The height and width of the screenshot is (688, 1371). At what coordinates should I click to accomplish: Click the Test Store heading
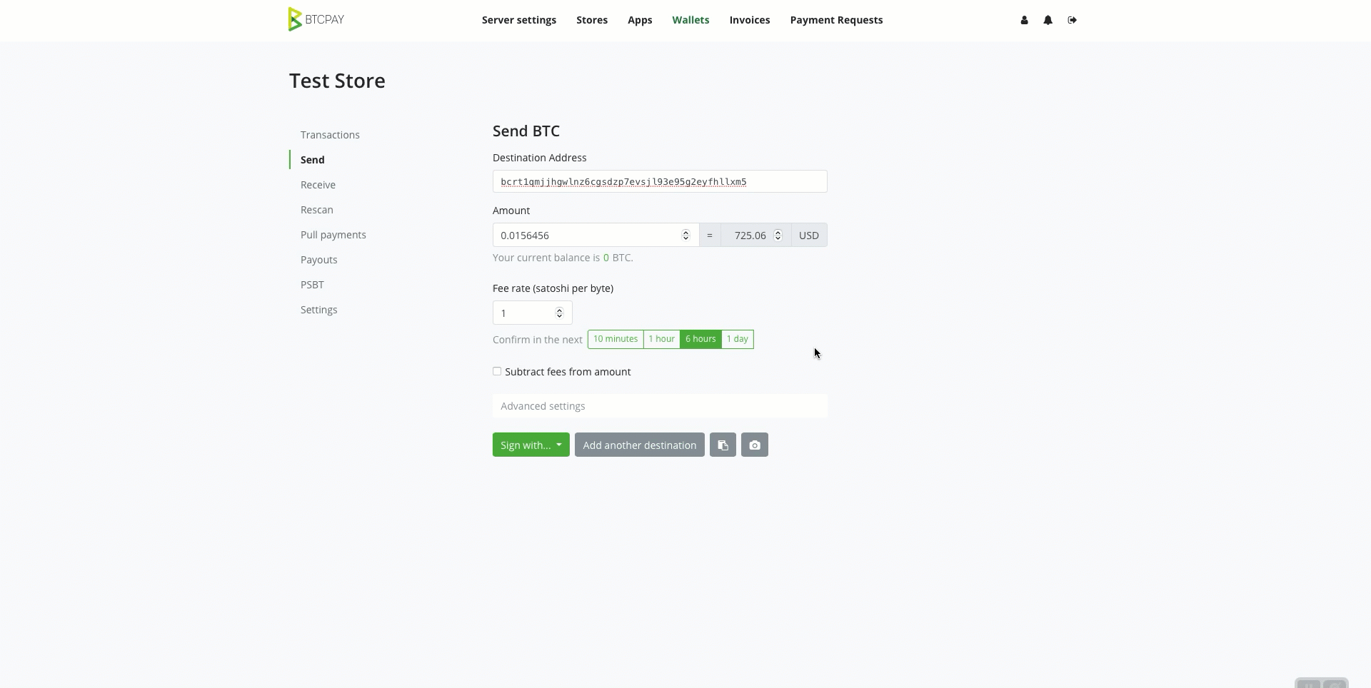(337, 81)
